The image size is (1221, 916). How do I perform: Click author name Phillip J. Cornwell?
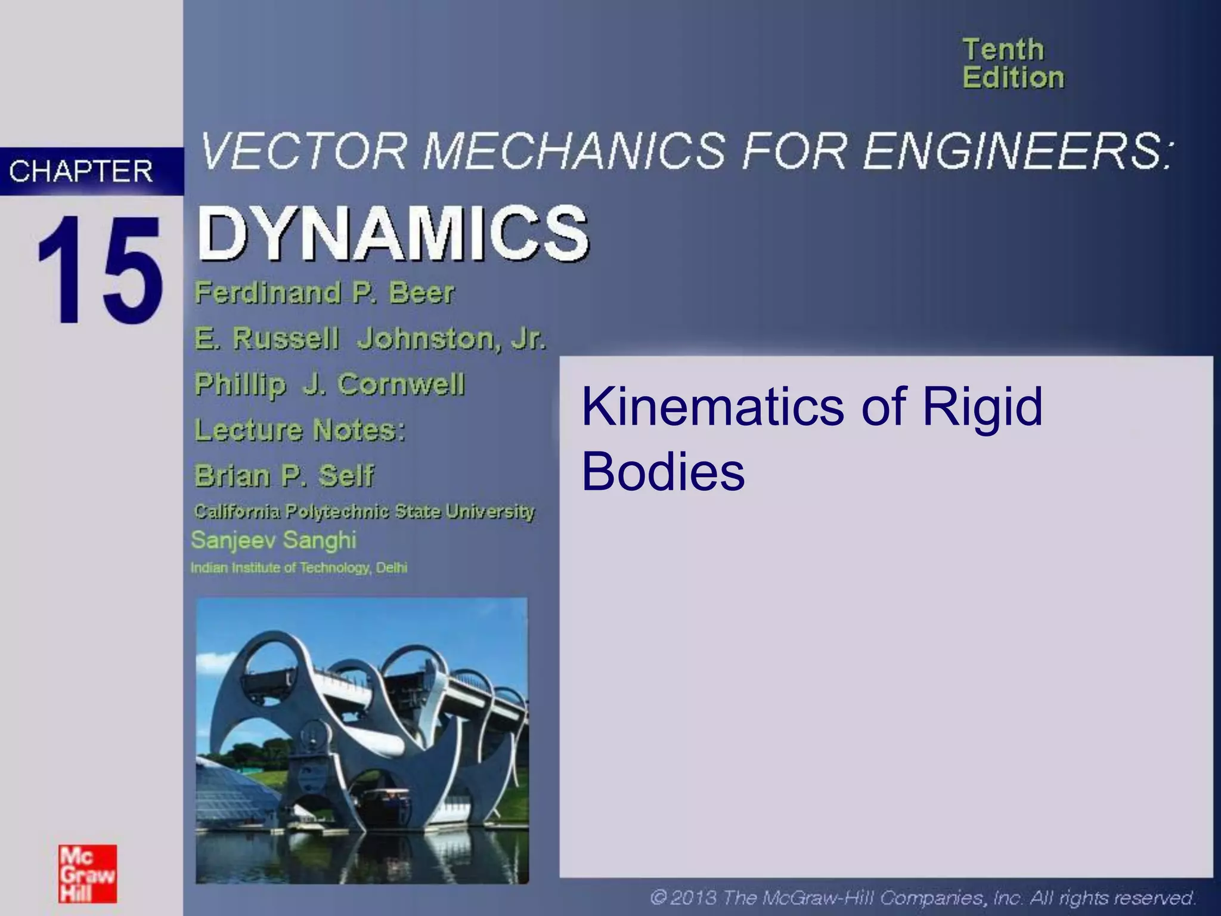(329, 385)
